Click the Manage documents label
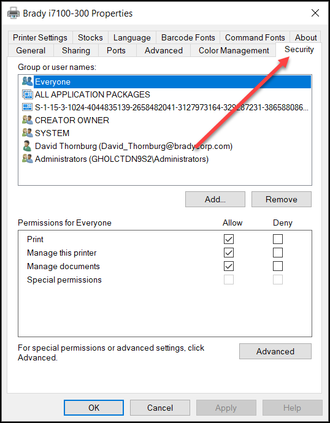Viewport: 330px width, 423px height. tap(63, 266)
